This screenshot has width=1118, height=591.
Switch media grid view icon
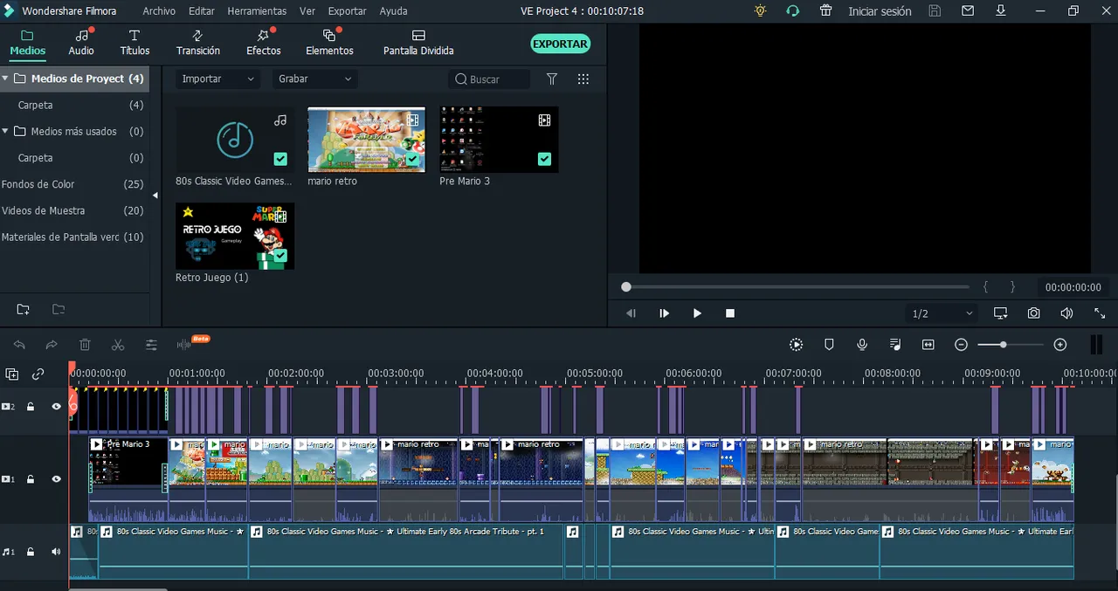pos(583,79)
